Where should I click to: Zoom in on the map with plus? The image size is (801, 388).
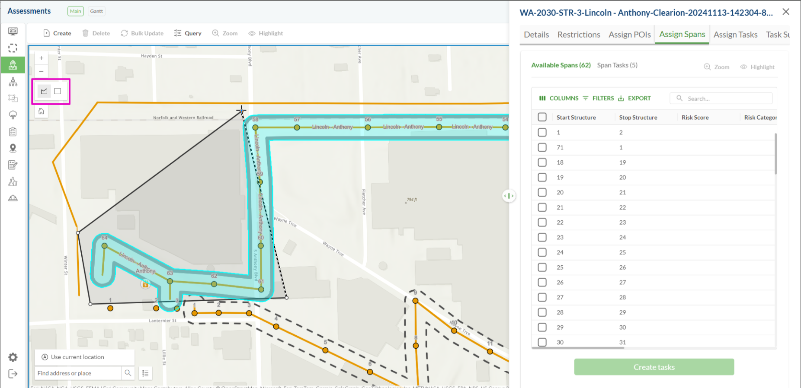tap(42, 58)
